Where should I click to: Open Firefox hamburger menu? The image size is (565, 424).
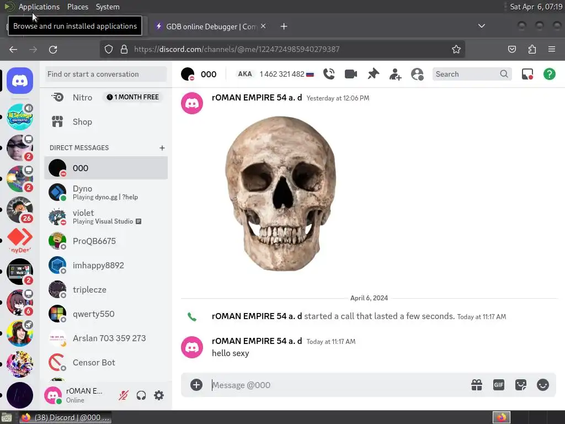coord(552,49)
